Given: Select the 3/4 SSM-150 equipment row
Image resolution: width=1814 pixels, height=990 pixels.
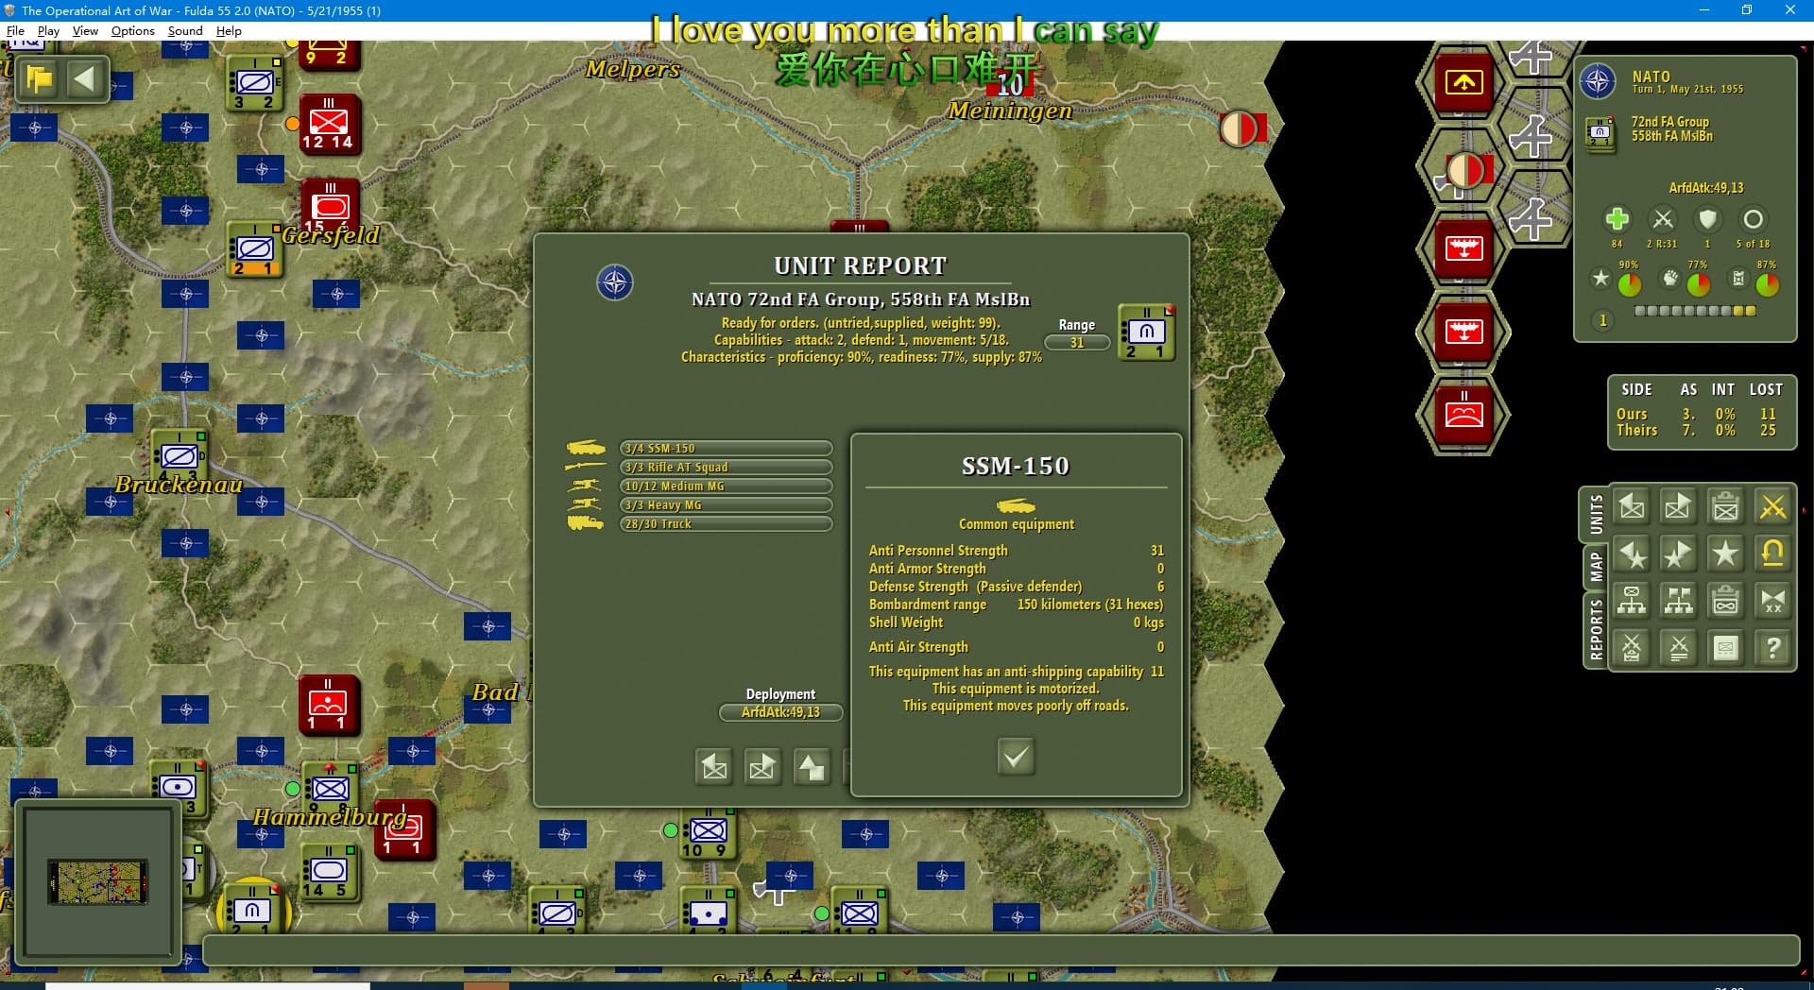Looking at the screenshot, I should [726, 449].
